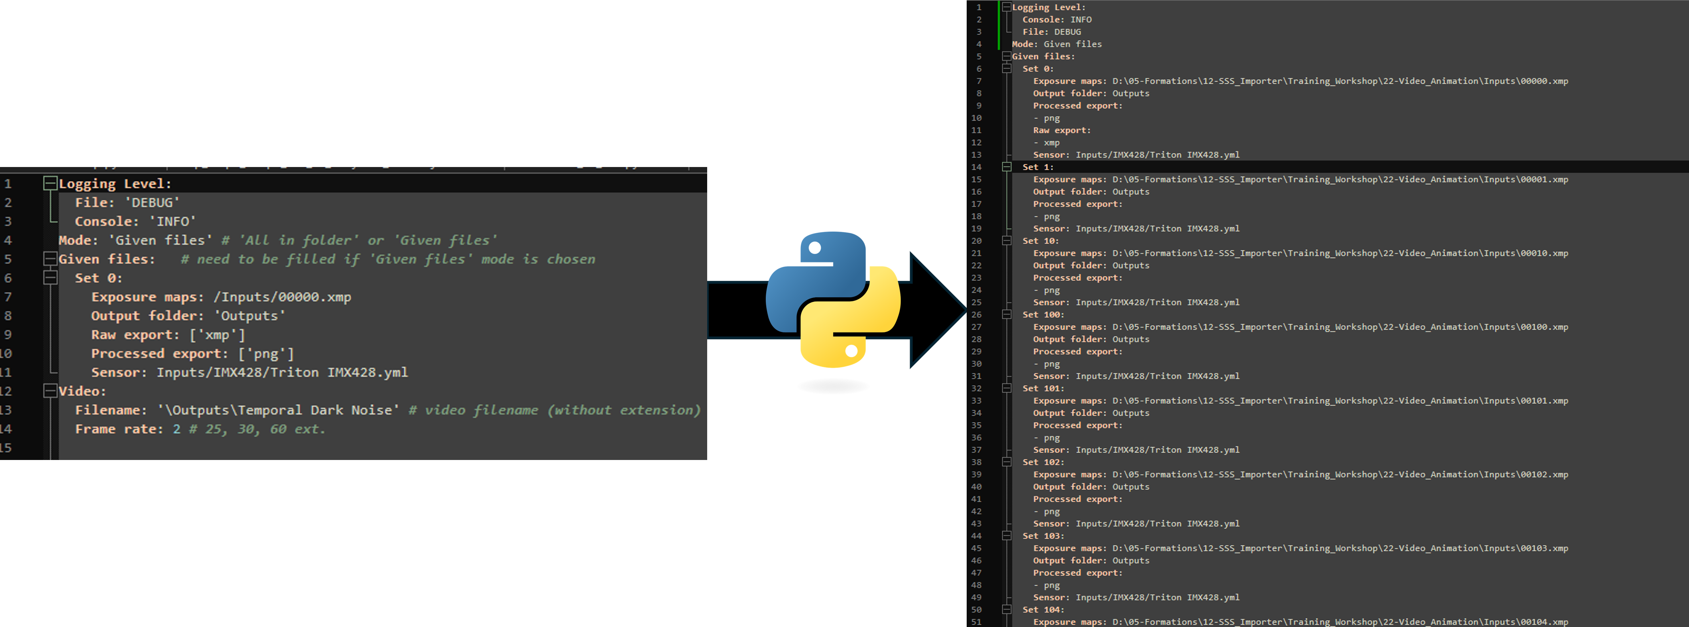The image size is (1689, 627).
Task: Collapse the Given files fold in left editor
Action: [50, 259]
